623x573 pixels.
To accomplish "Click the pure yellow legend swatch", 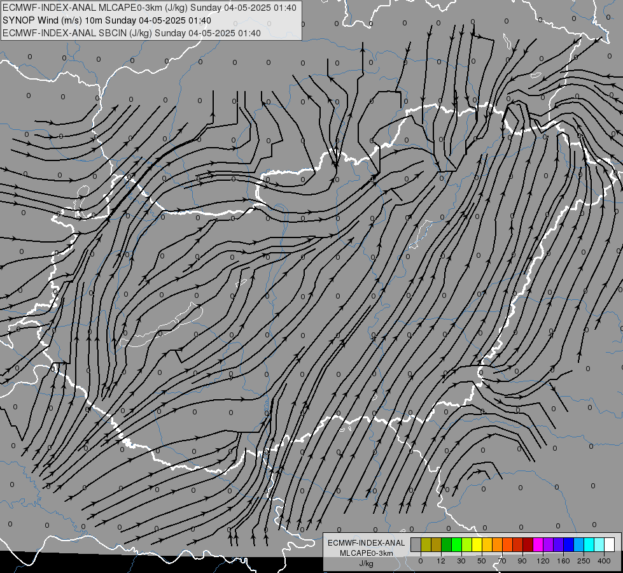I will coord(477,544).
